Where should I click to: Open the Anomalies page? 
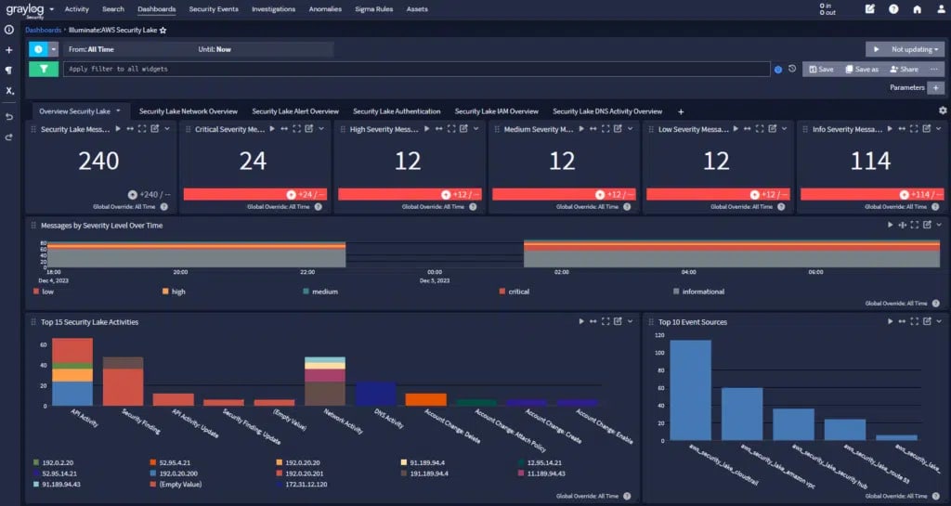point(325,9)
